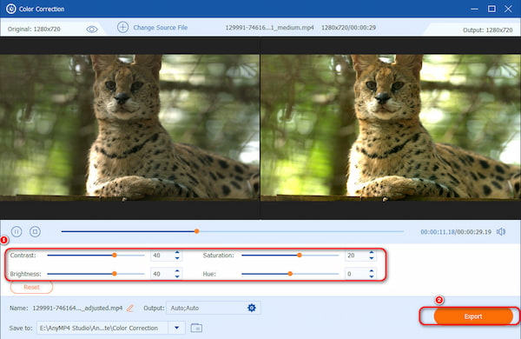Click the Reset button
Viewport: 521px width, 339px height.
(31, 287)
